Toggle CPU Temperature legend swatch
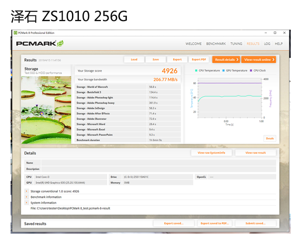The height and width of the screenshot is (241, 303). point(196,70)
